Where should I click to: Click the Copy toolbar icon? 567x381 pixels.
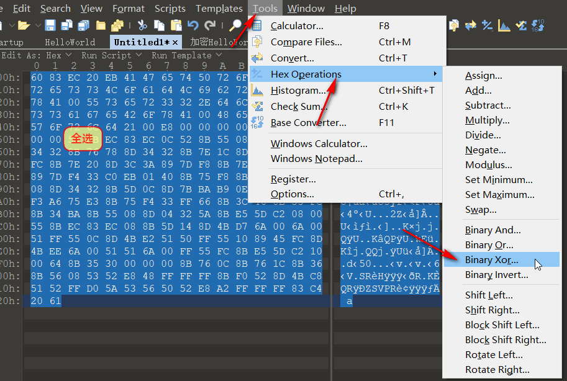(x=159, y=25)
